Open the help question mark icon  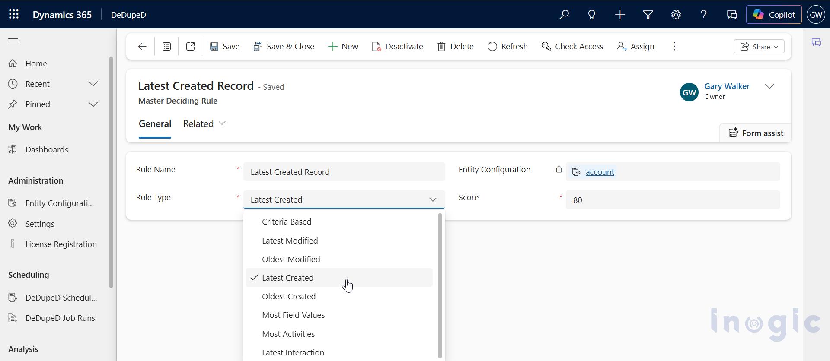pos(704,15)
